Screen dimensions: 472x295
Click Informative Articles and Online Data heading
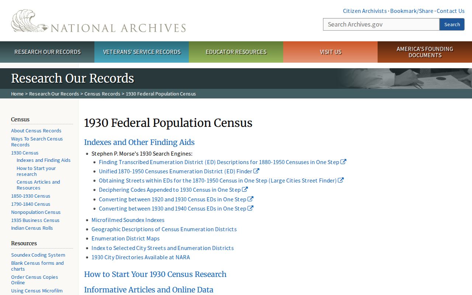[x=149, y=290]
